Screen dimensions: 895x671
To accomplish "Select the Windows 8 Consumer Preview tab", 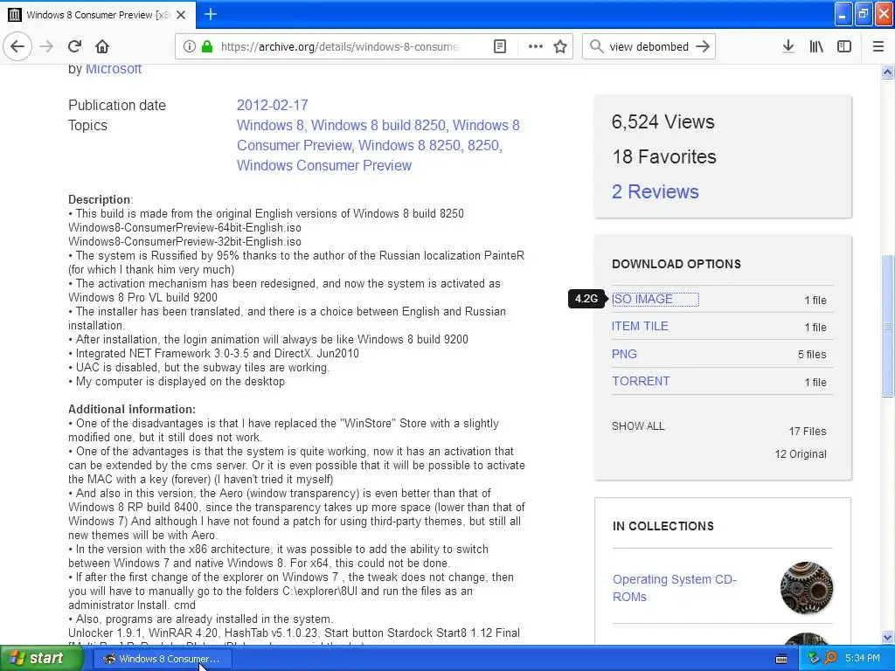I will point(98,15).
